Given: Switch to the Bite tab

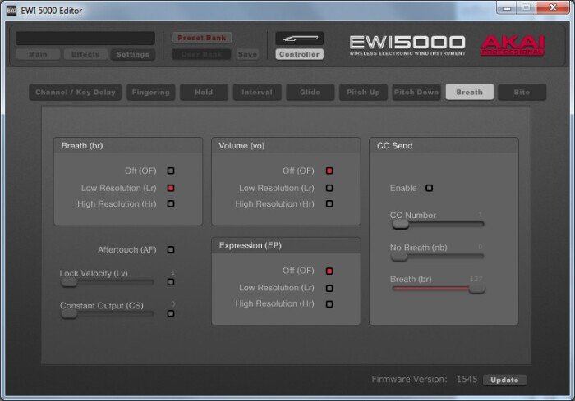Looking at the screenshot, I should pos(522,93).
